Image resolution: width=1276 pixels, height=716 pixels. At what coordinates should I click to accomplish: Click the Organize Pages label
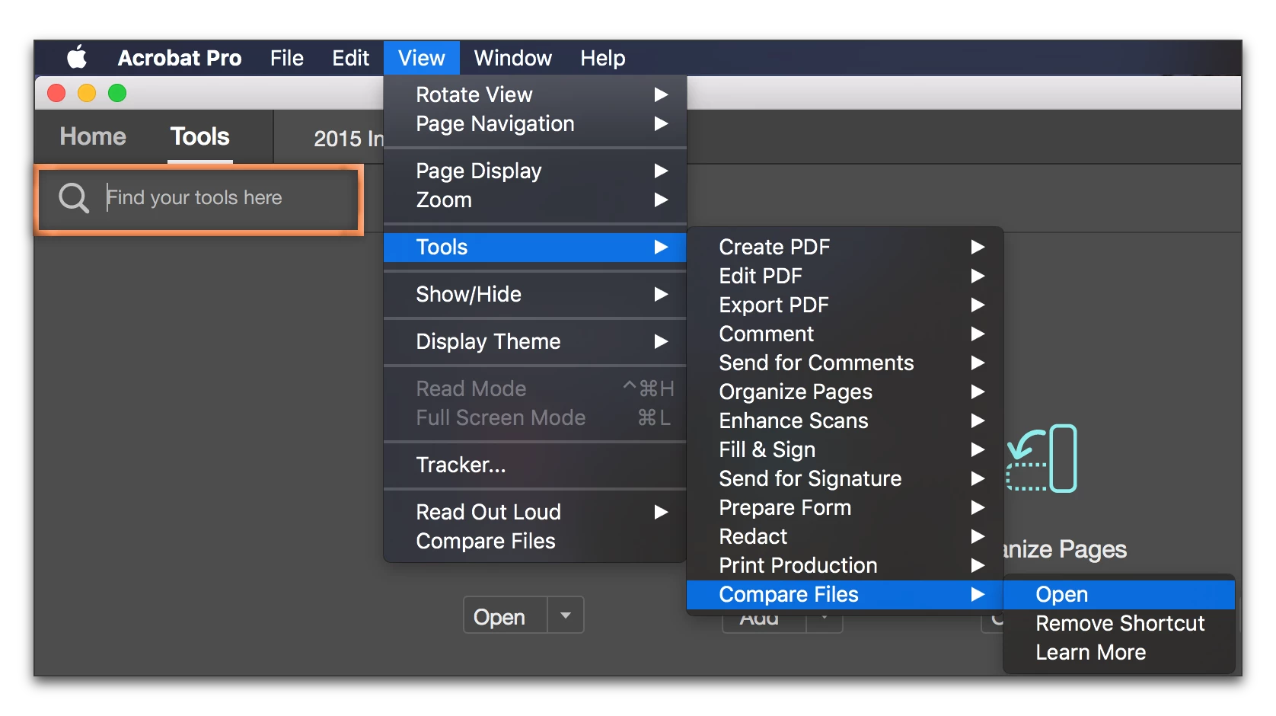(x=1064, y=549)
